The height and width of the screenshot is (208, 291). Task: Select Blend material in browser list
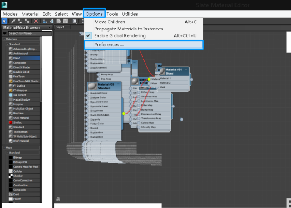click(x=24, y=58)
